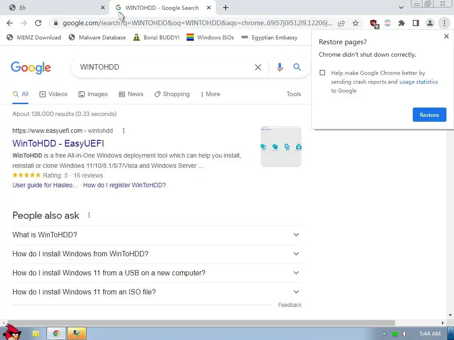Expand Windows 11 from ISO file question

point(157,292)
